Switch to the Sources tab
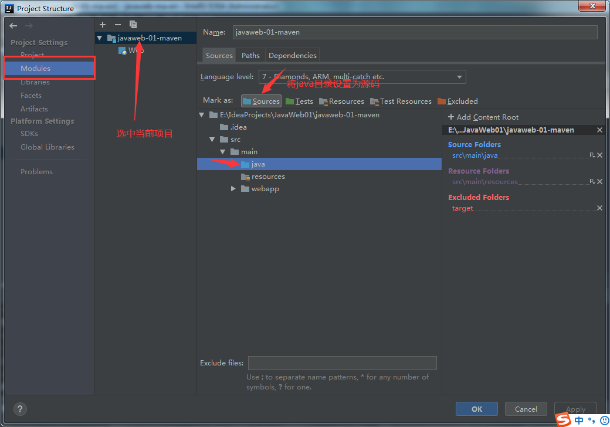610x427 pixels. coord(219,56)
